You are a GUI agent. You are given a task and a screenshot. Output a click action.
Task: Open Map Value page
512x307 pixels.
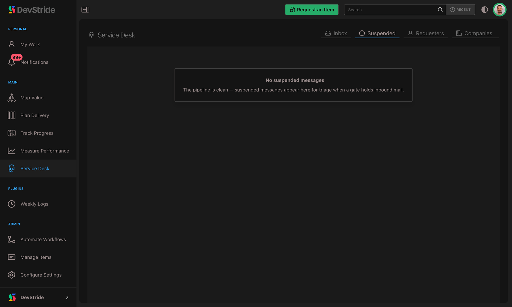pyautogui.click(x=38, y=98)
